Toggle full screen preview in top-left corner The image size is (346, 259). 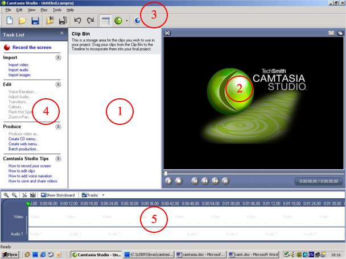167,33
